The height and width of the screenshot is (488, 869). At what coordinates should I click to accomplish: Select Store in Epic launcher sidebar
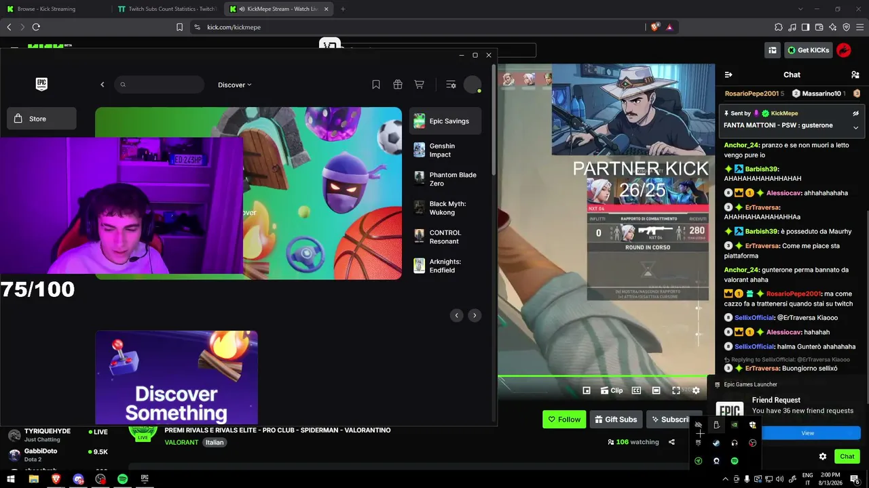click(41, 119)
